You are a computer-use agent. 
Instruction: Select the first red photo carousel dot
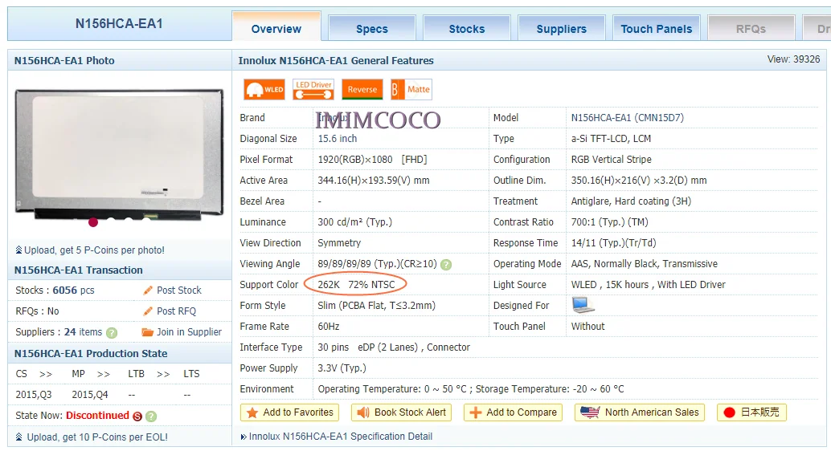point(93,222)
